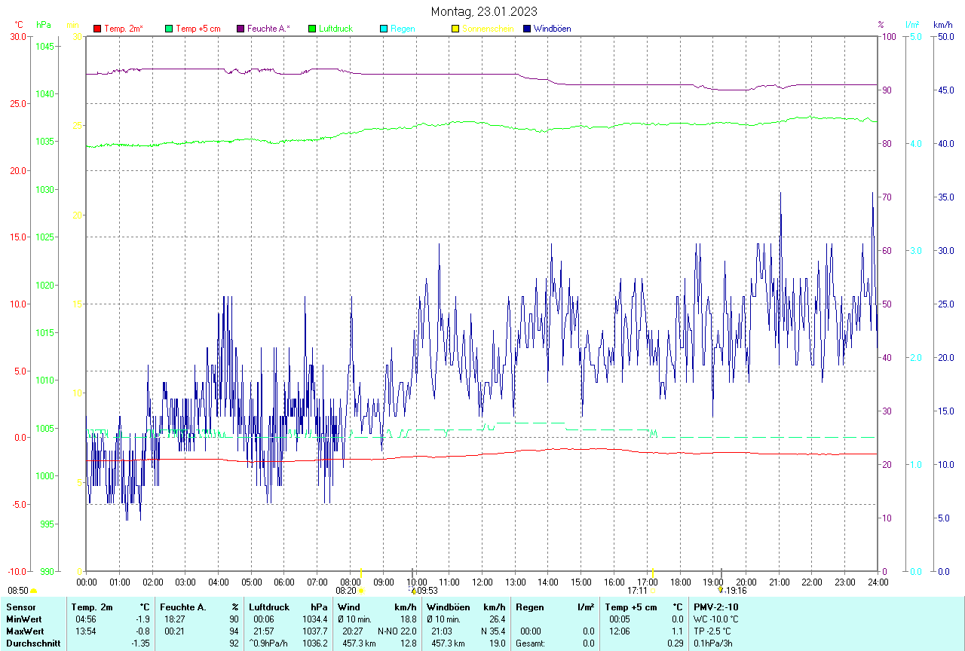This screenshot has height=651, width=965.
Task: Select the 'Sonnenschein' legend label
Action: coord(488,29)
